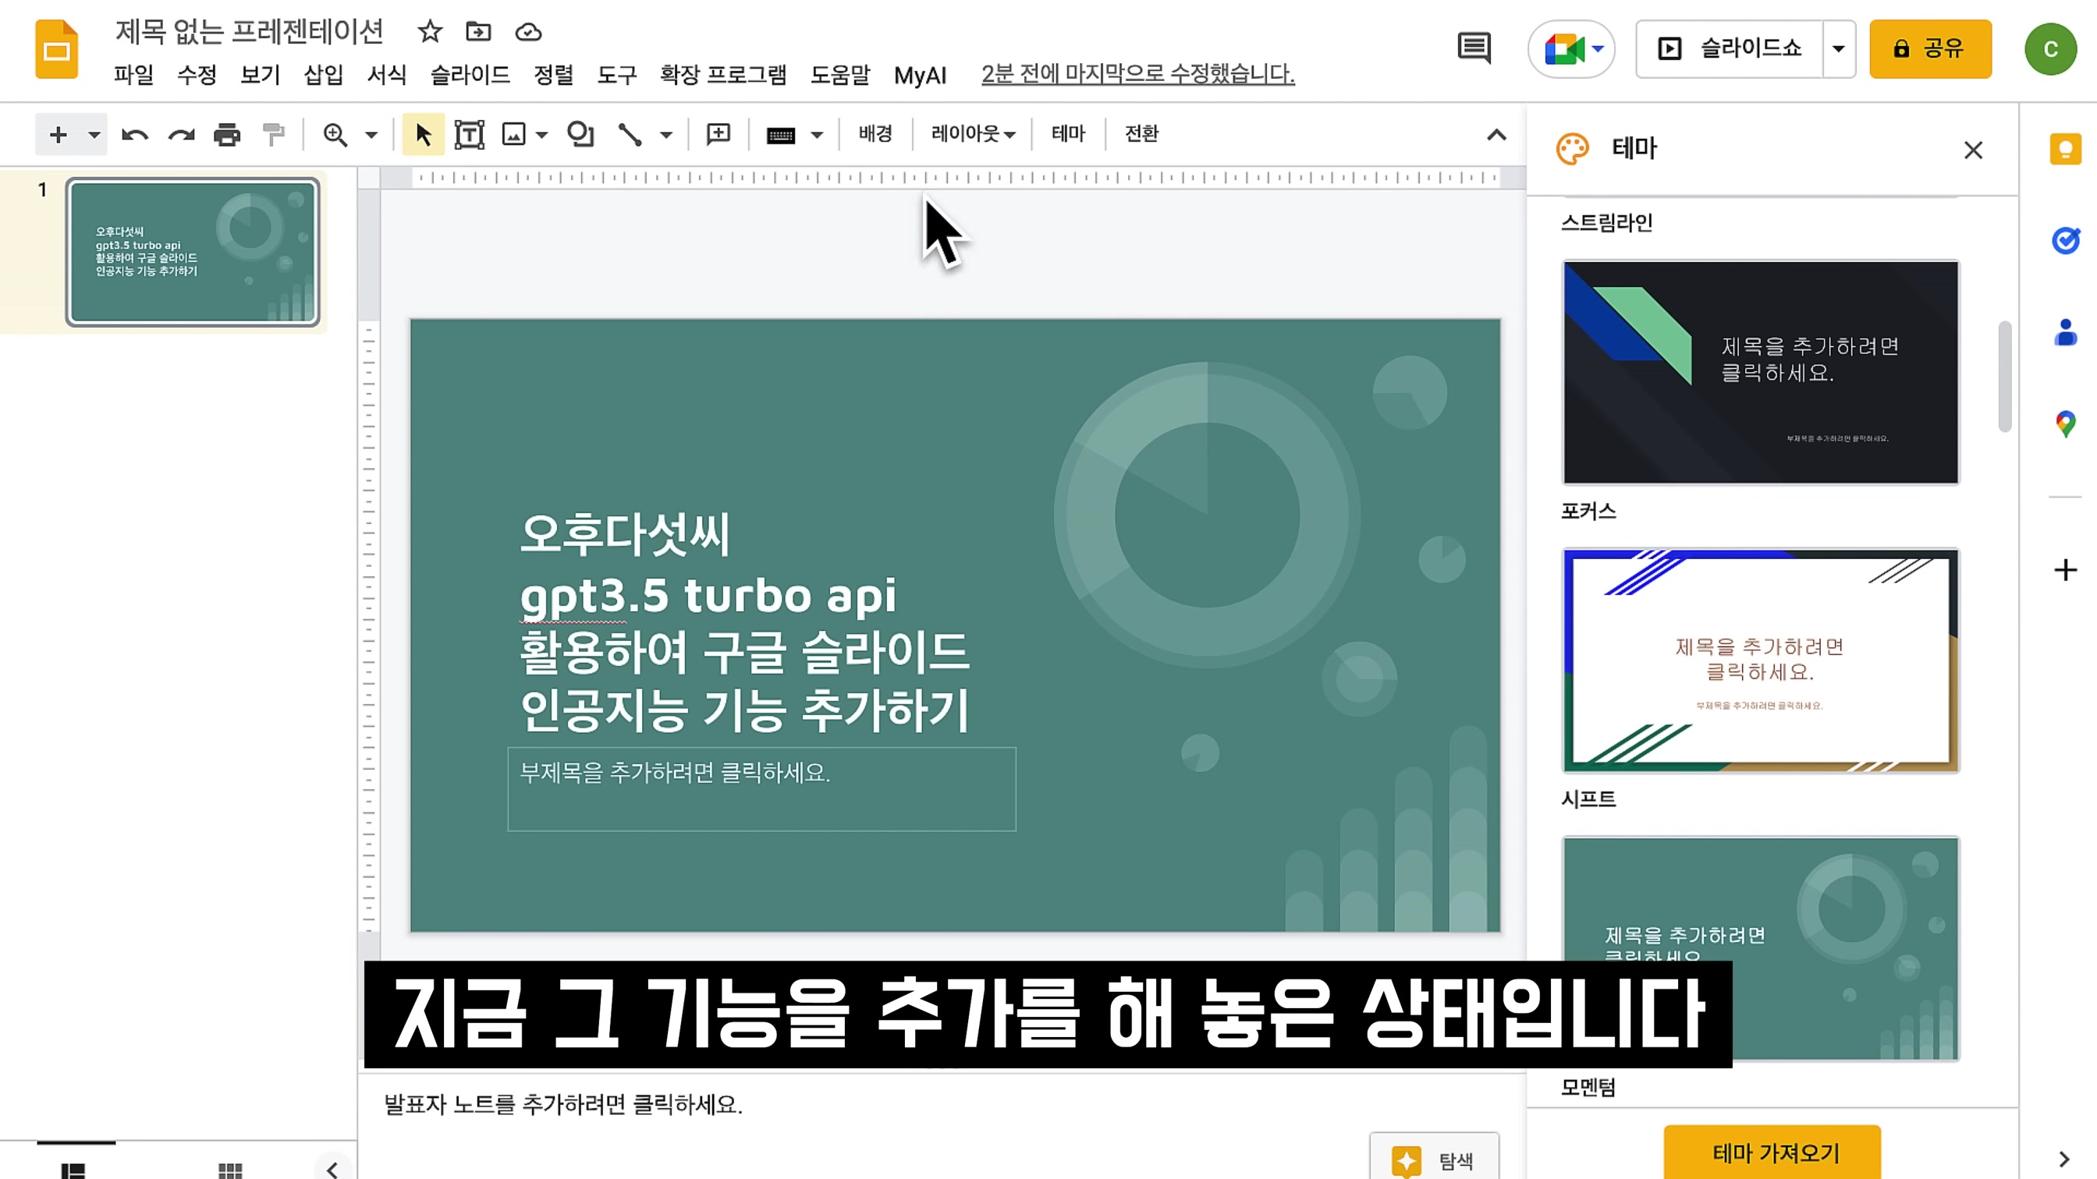Click the 테마 가져오기 import button
2097x1179 pixels.
(1772, 1152)
